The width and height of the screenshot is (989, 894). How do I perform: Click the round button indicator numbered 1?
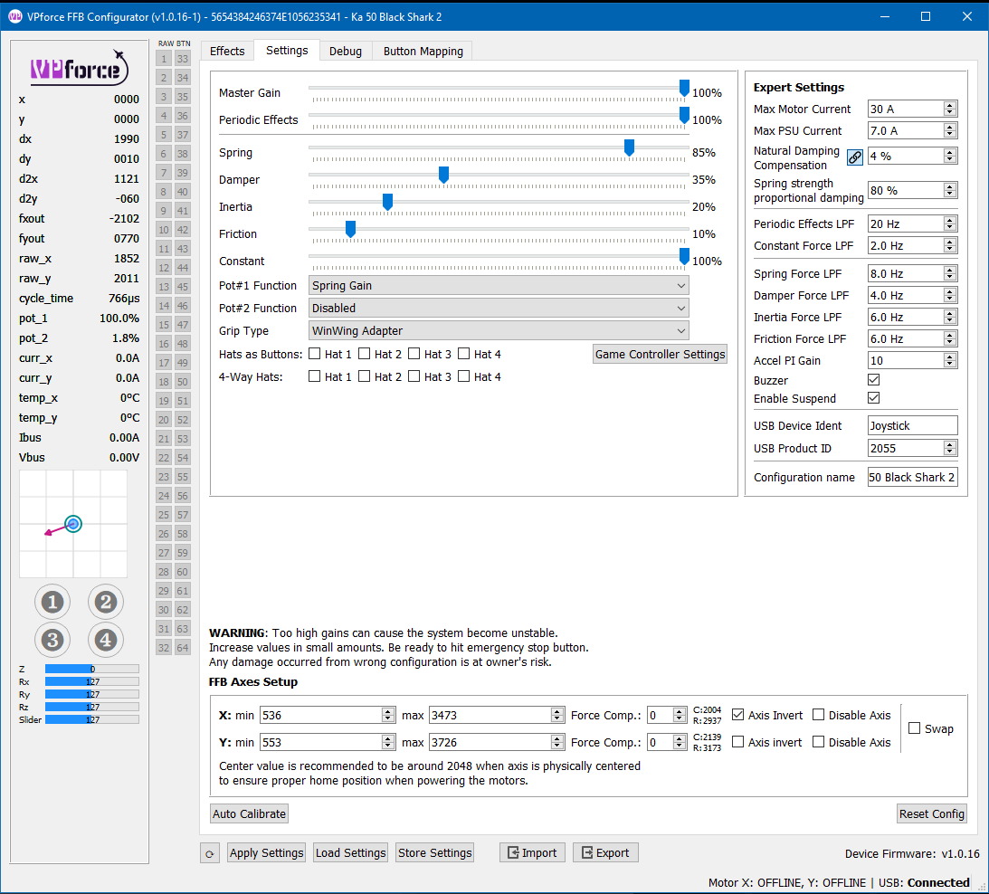[x=52, y=602]
